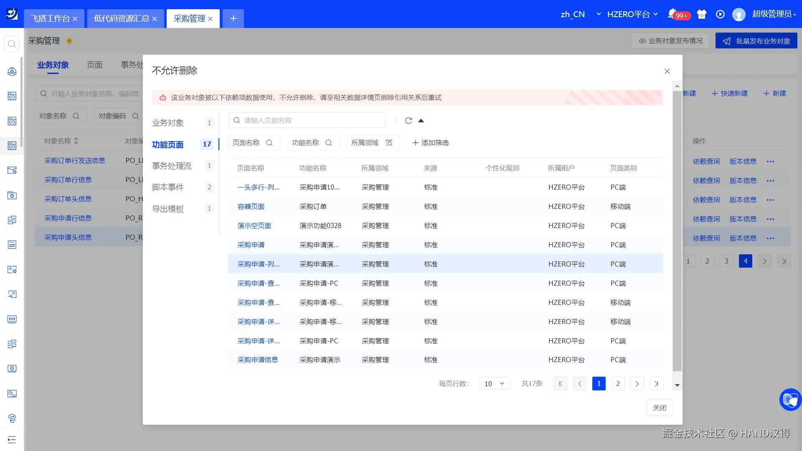Click search icon in 页面名称 filter
This screenshot has height=451, width=802.
269,143
